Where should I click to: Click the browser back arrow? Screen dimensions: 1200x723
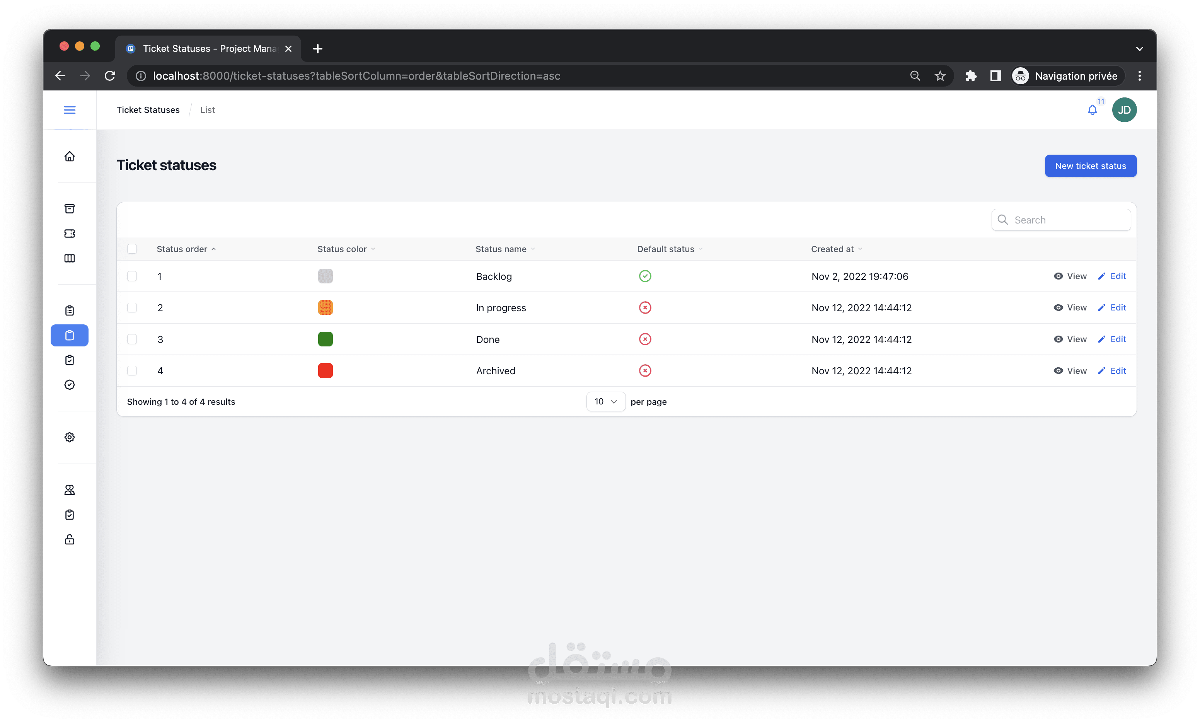pos(60,75)
